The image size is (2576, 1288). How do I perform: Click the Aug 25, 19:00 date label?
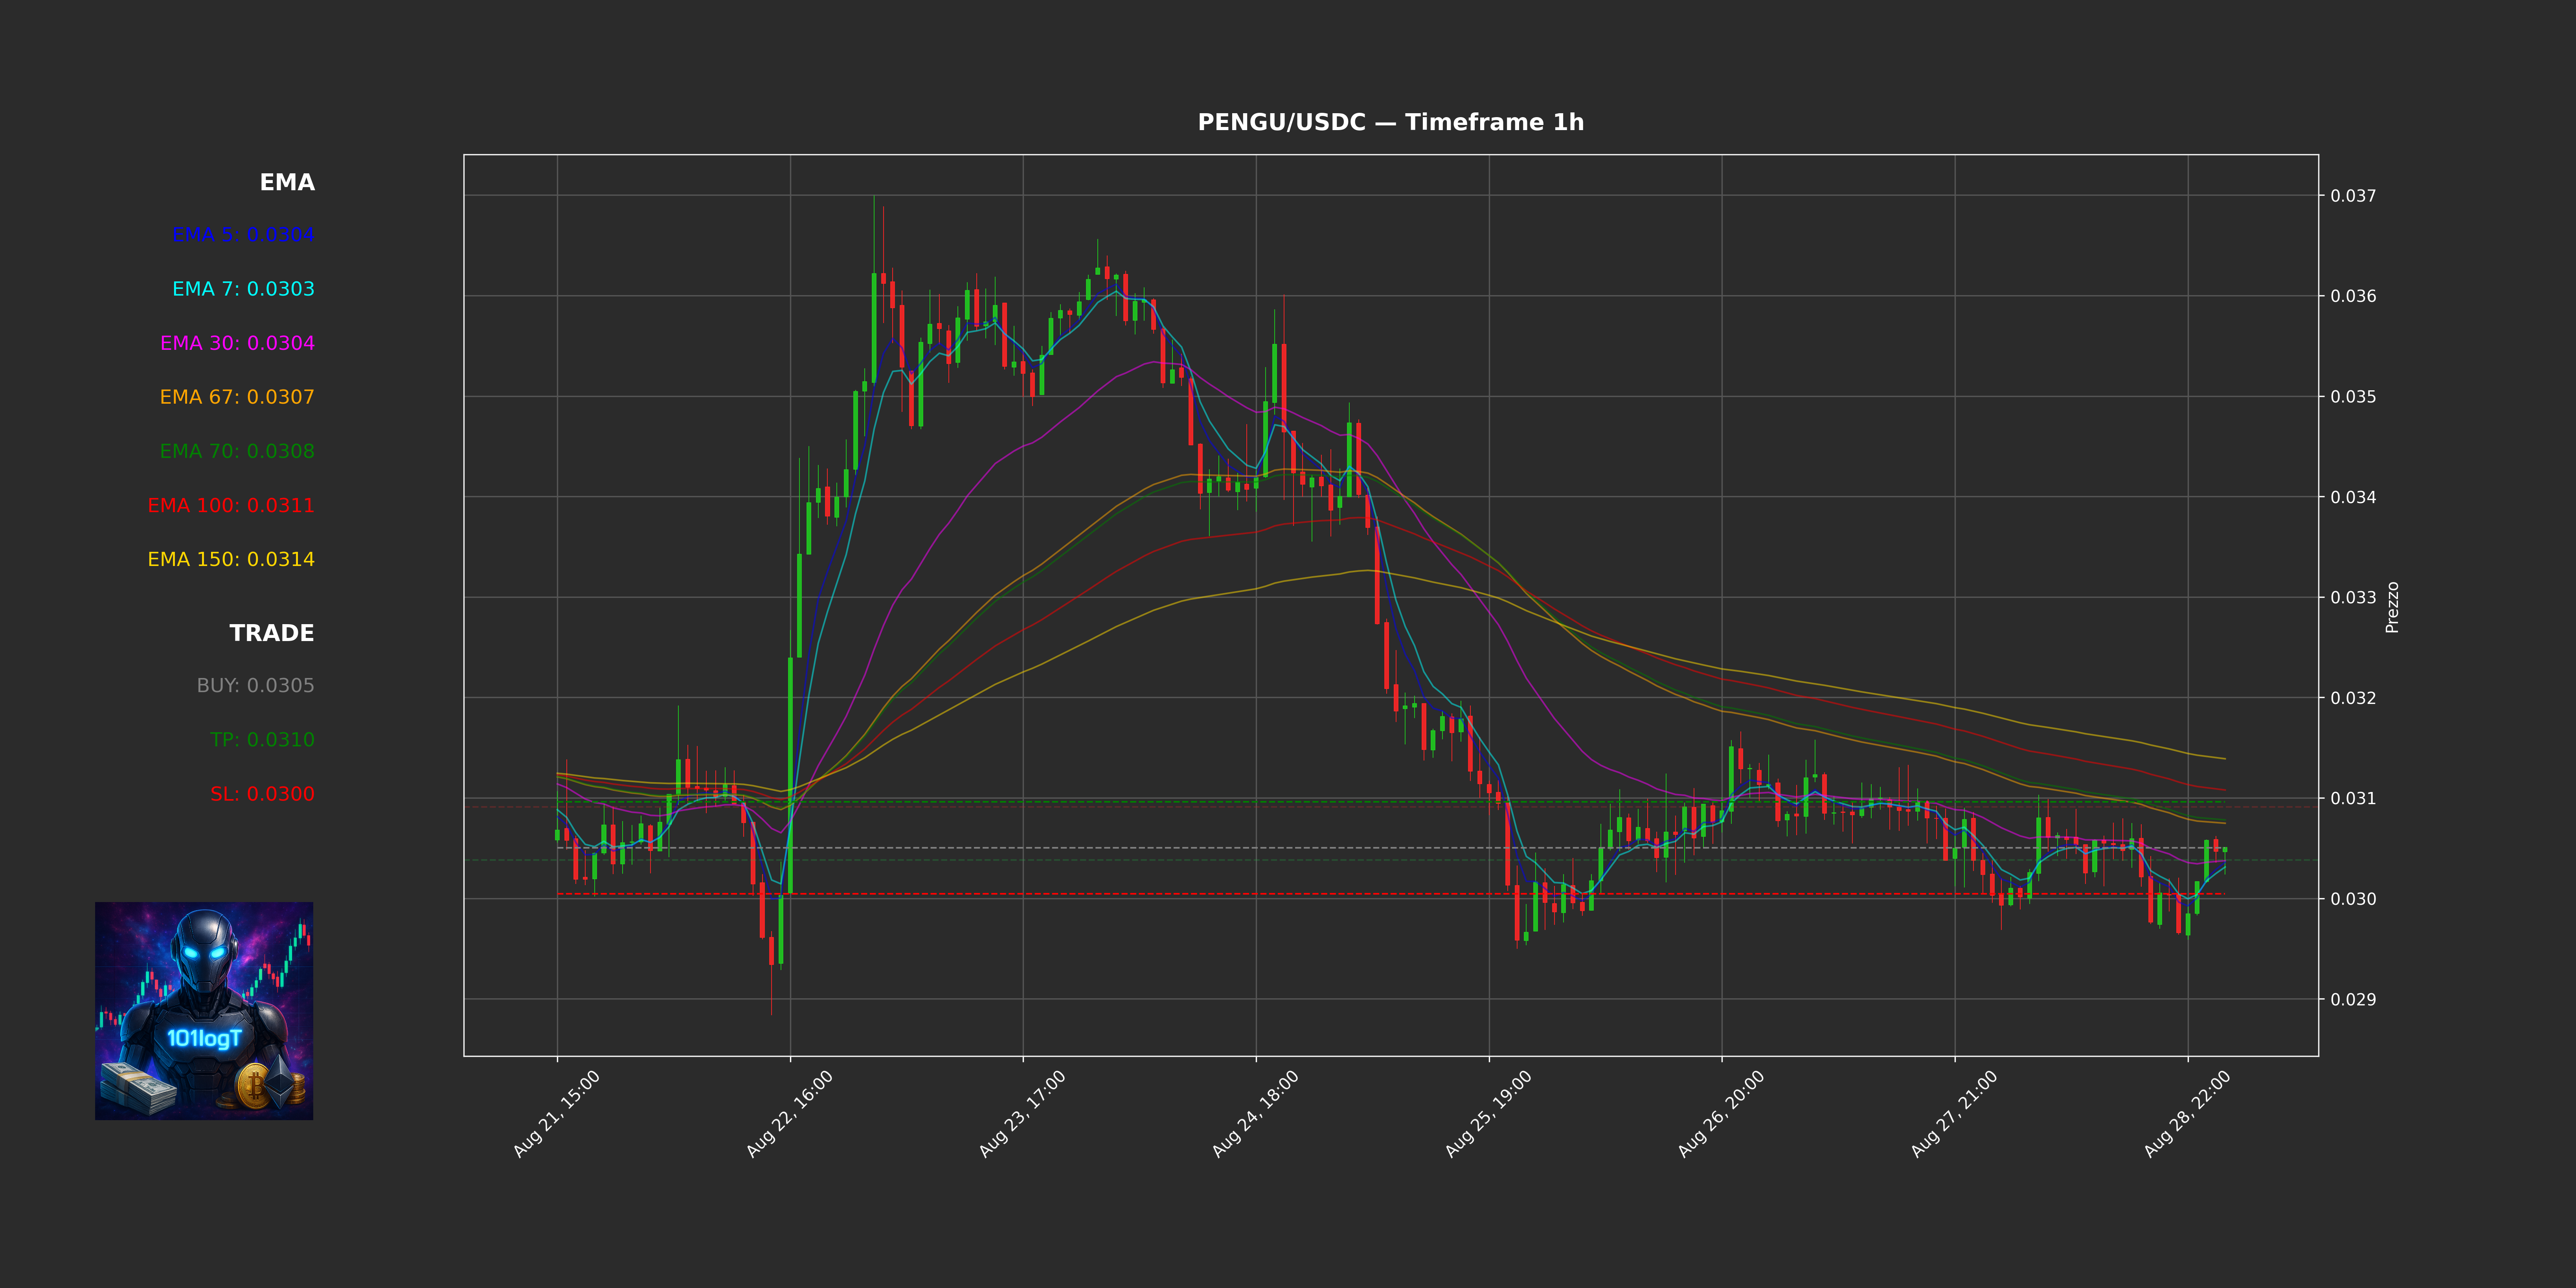[1488, 1114]
